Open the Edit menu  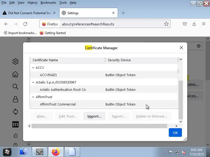(12, 3)
